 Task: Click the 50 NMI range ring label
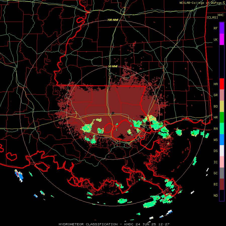click(x=113, y=66)
